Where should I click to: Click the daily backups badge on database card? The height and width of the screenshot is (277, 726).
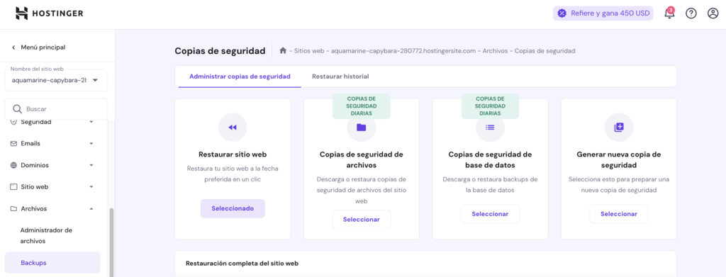point(490,106)
